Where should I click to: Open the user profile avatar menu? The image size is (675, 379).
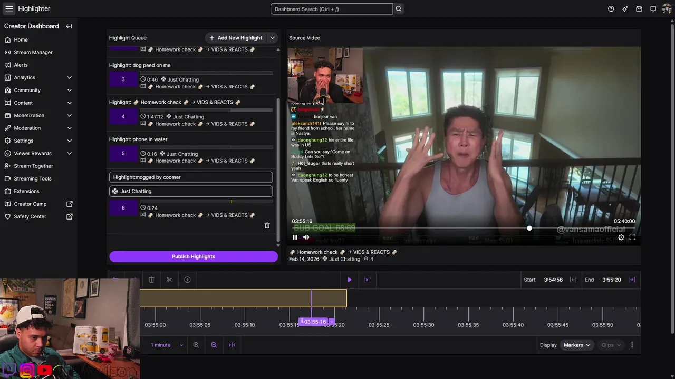667,9
